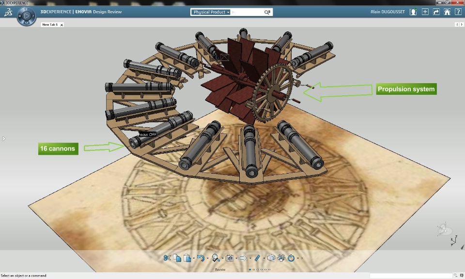This screenshot has width=465, height=279.
Task: Open the Undo history dropdown arrow
Action: click(x=207, y=258)
